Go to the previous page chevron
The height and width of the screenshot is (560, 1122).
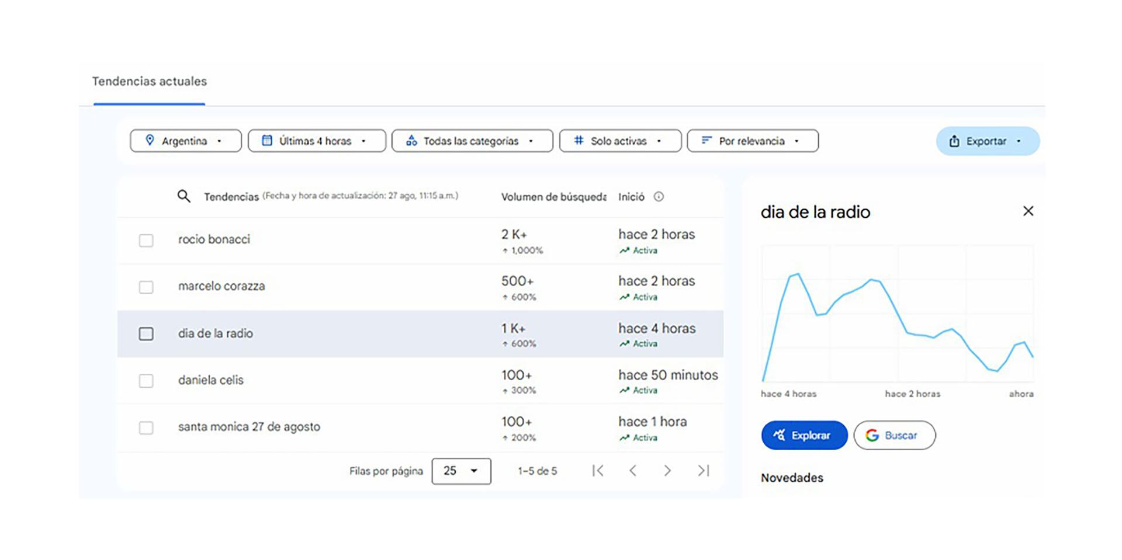[x=632, y=471]
